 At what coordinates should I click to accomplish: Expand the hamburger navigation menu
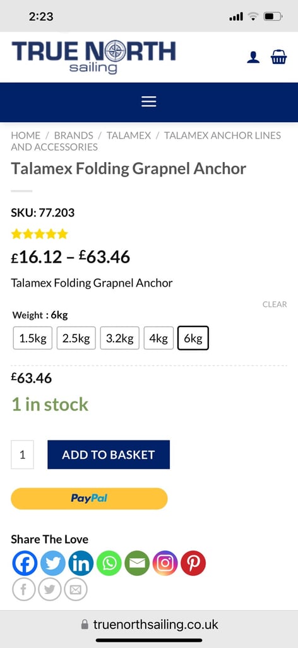pyautogui.click(x=149, y=102)
